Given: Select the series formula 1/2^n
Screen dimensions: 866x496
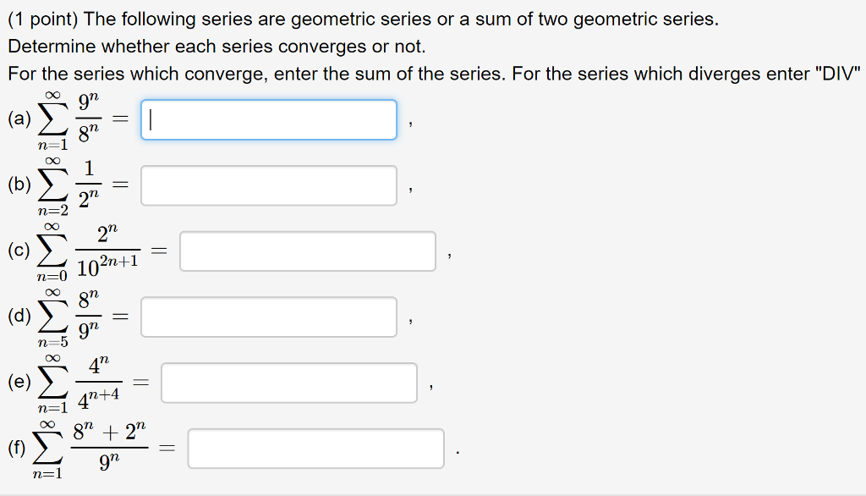Looking at the screenshot, I should [86, 184].
